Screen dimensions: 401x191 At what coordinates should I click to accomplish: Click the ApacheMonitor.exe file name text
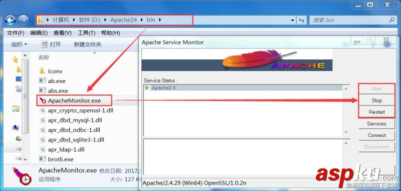74,100
